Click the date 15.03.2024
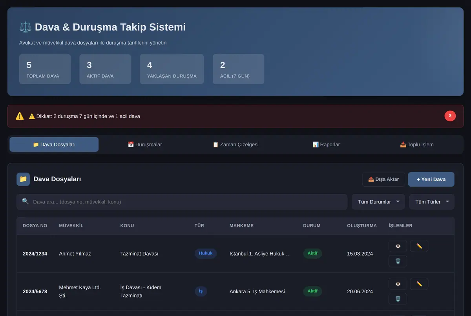Image resolution: width=471 pixels, height=316 pixels. [x=360, y=254]
